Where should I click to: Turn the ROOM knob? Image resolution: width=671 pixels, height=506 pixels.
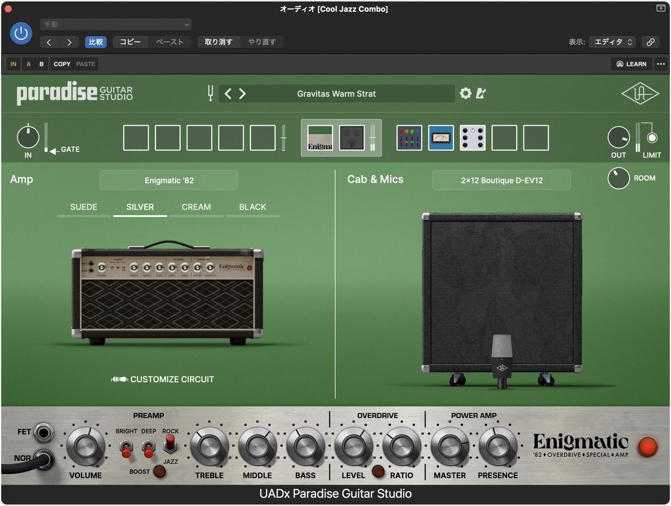[618, 178]
